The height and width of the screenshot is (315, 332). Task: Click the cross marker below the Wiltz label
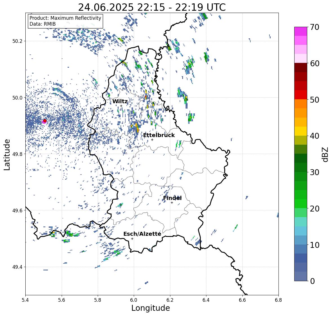[x=121, y=106]
